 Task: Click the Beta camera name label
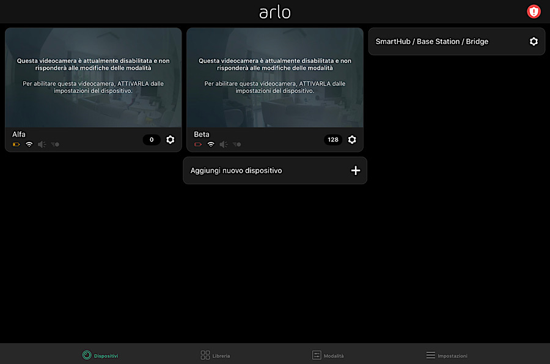(x=202, y=135)
